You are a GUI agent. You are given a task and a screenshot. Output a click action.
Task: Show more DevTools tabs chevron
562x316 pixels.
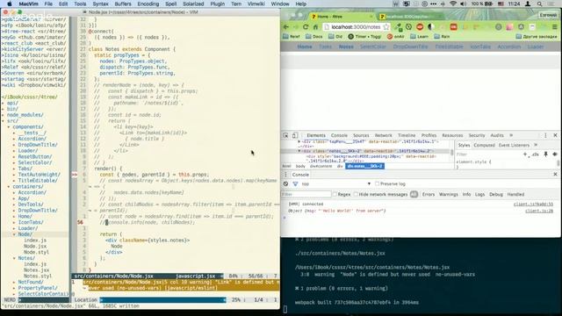coord(511,135)
